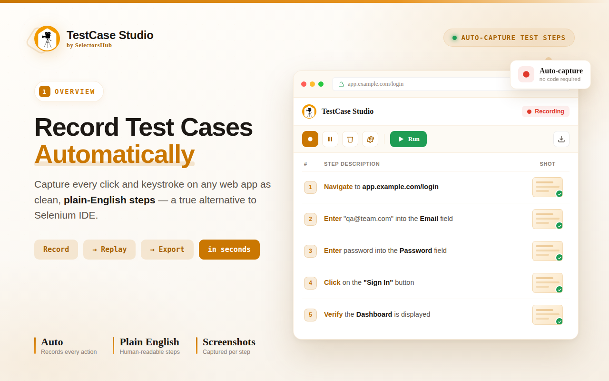The height and width of the screenshot is (381, 609).
Task: Select step number 4 badge
Action: [x=310, y=283]
